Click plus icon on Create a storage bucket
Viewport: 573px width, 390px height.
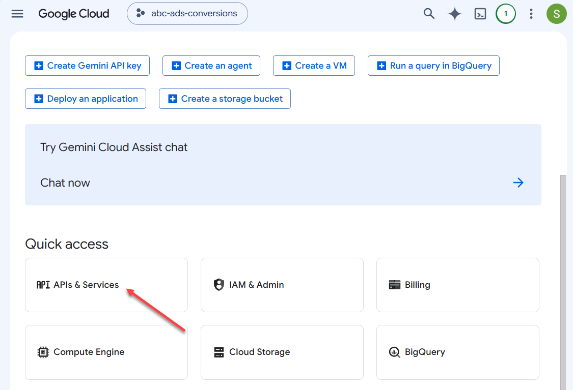(x=173, y=99)
